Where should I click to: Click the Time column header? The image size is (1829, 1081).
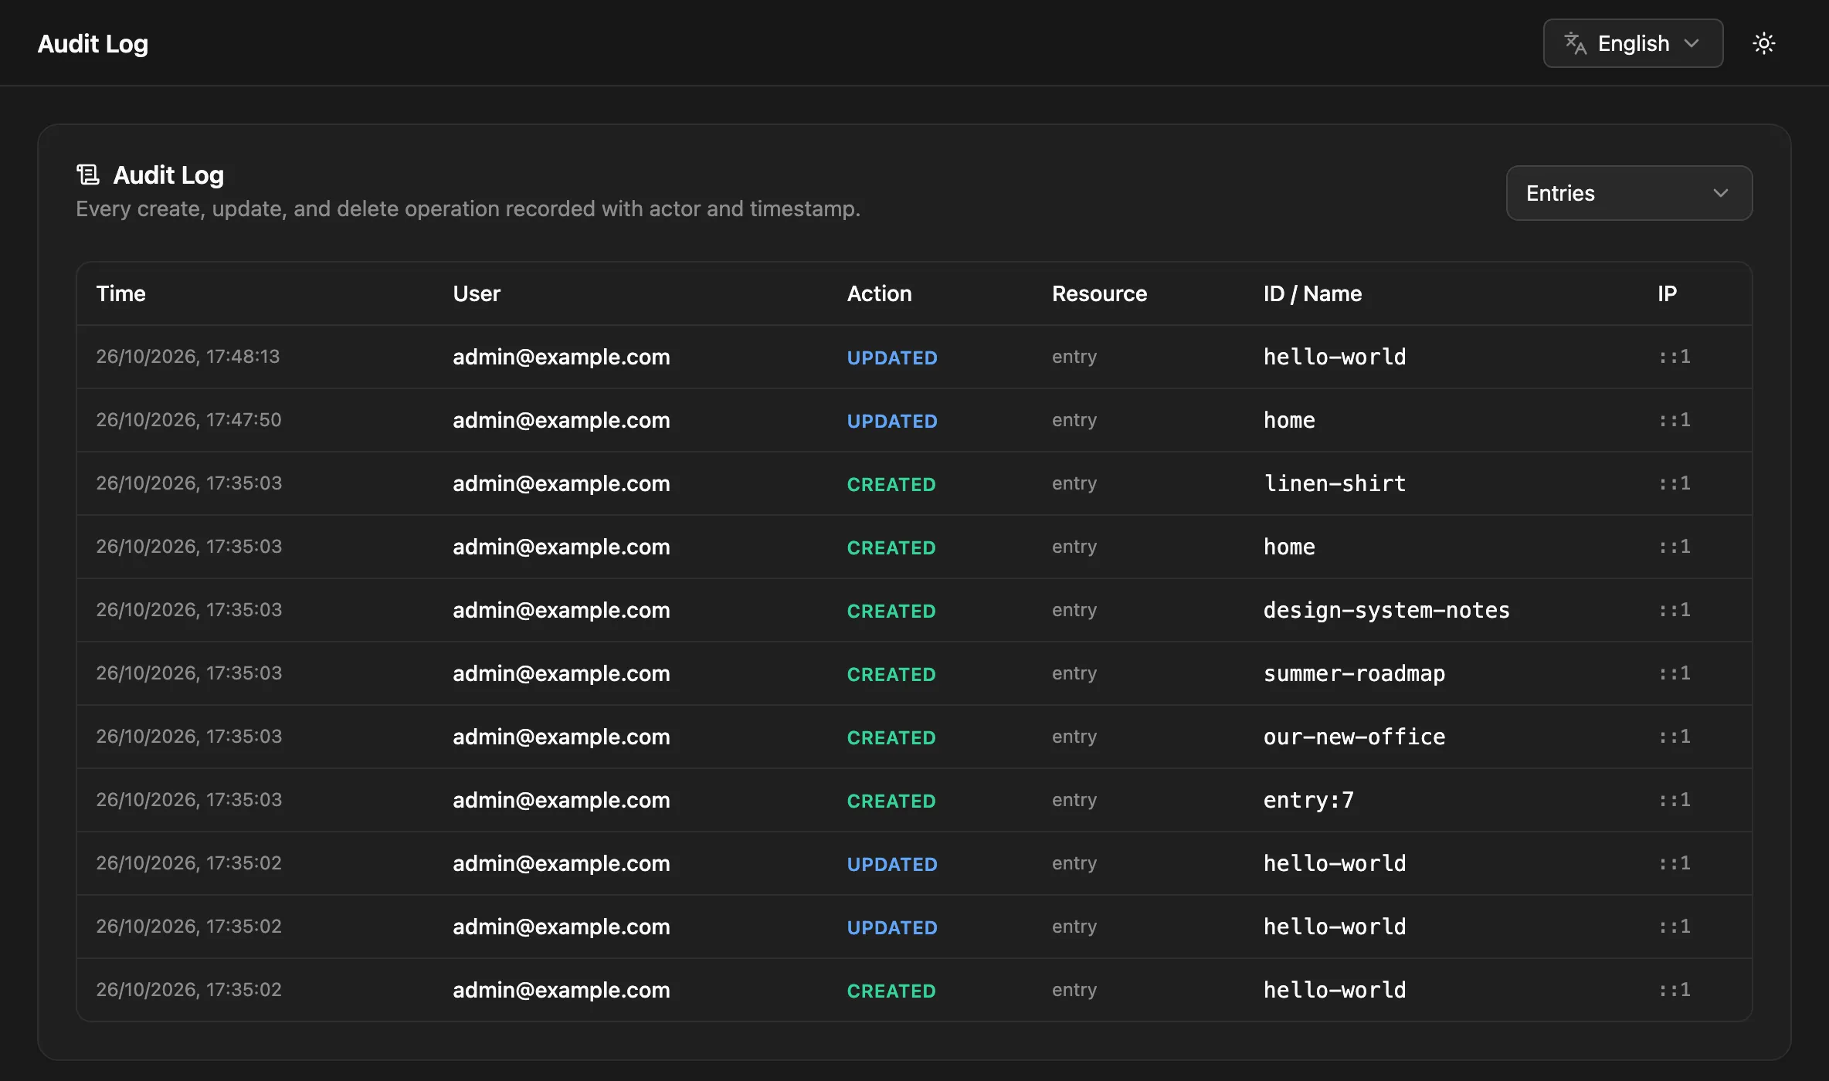click(x=120, y=293)
